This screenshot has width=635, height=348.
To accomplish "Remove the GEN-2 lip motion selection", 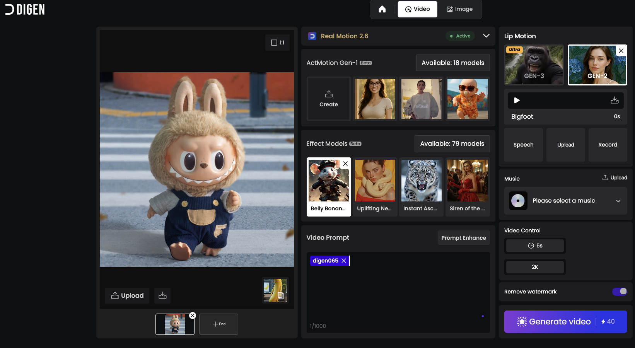I will pyautogui.click(x=621, y=51).
